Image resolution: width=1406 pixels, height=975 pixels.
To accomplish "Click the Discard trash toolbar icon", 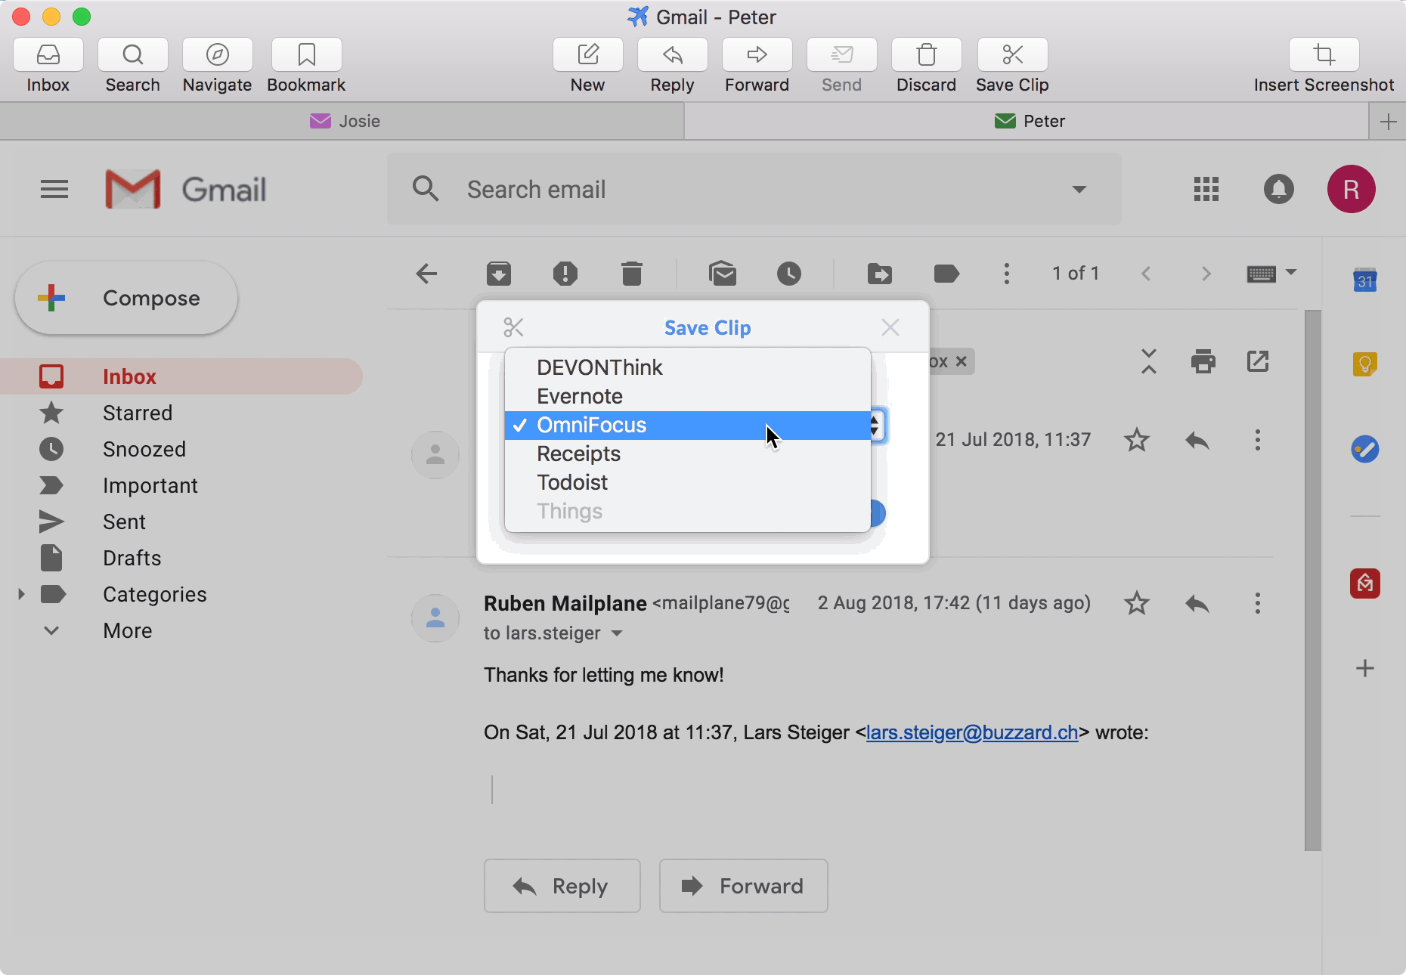I will tap(927, 55).
